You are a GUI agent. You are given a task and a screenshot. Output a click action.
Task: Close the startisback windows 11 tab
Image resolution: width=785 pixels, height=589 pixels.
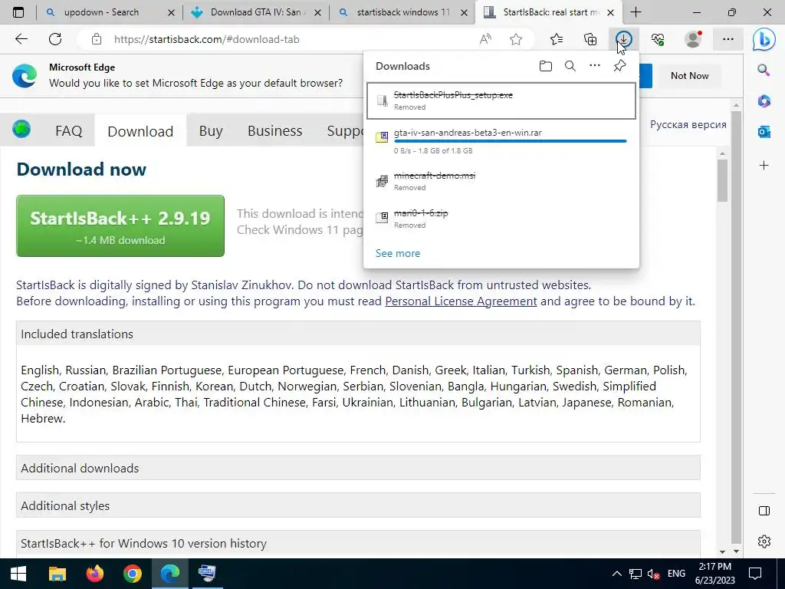pyautogui.click(x=464, y=12)
